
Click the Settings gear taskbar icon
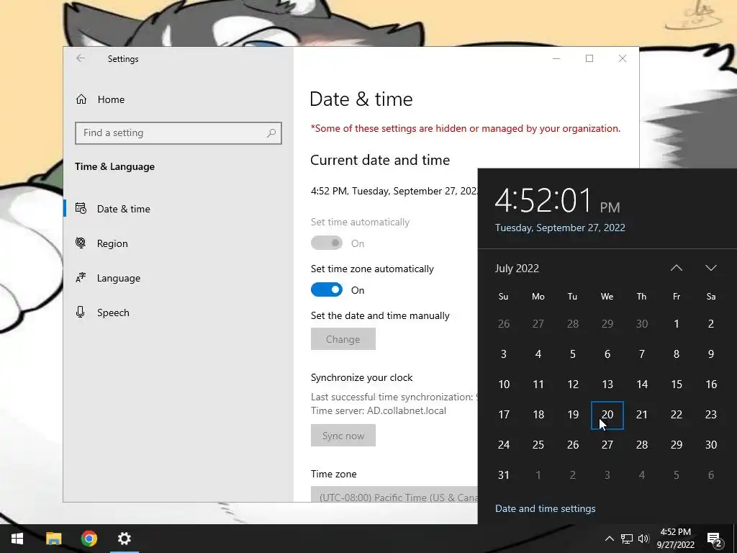[124, 539]
